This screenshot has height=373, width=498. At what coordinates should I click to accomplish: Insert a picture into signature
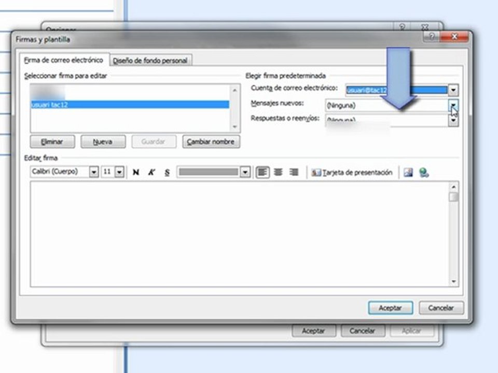point(408,172)
